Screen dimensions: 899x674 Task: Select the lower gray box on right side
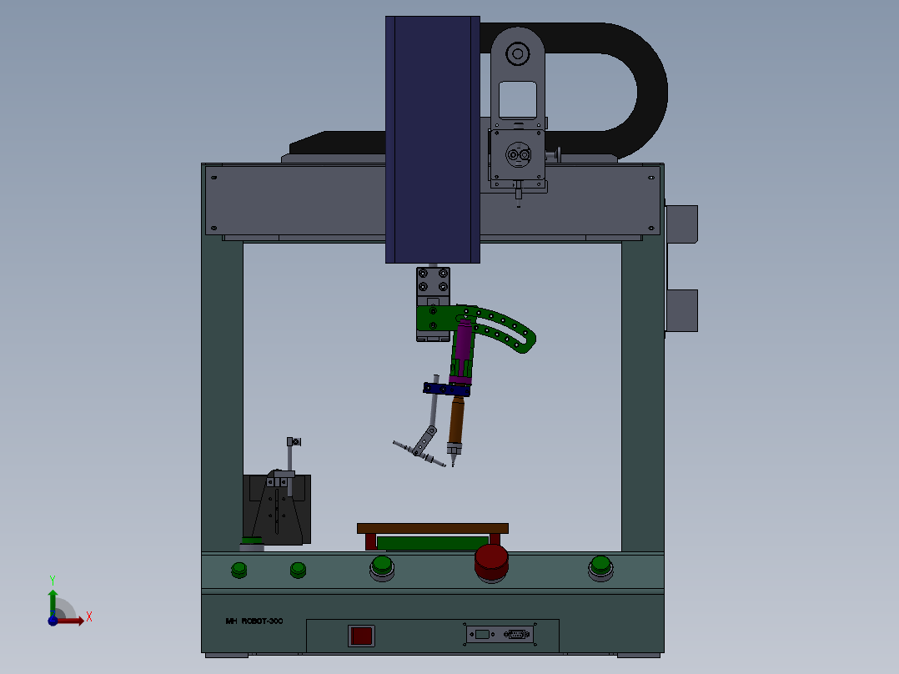(681, 310)
